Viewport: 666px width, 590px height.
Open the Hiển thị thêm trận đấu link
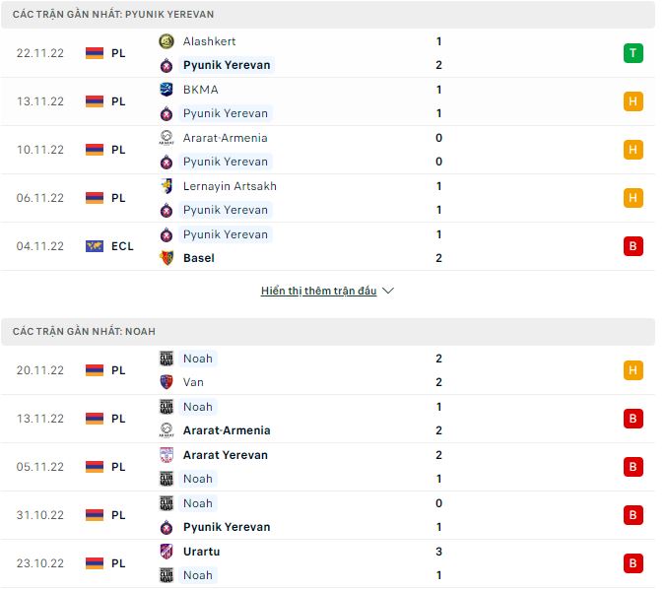coord(318,292)
